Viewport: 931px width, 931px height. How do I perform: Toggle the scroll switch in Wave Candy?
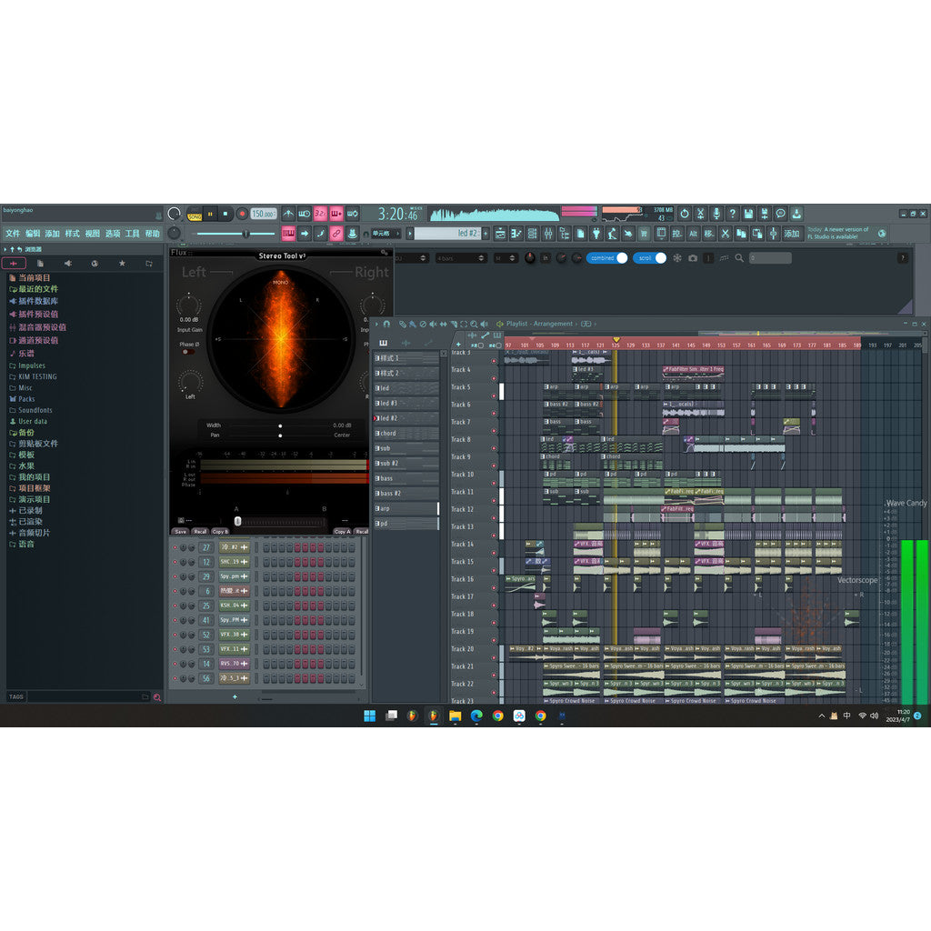[x=649, y=257]
